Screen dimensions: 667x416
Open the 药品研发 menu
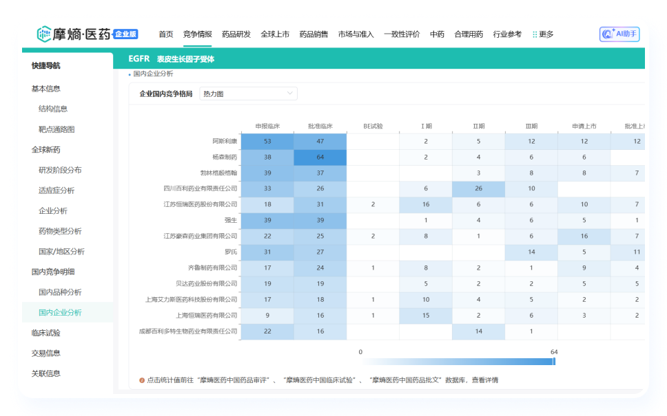click(236, 34)
